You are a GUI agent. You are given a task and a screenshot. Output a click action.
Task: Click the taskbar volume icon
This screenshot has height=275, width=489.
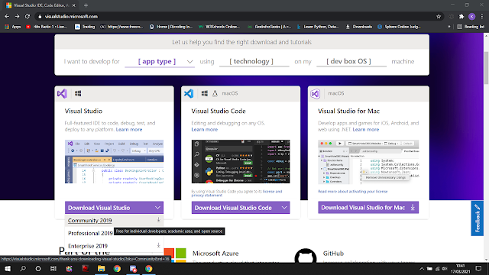click(445, 269)
